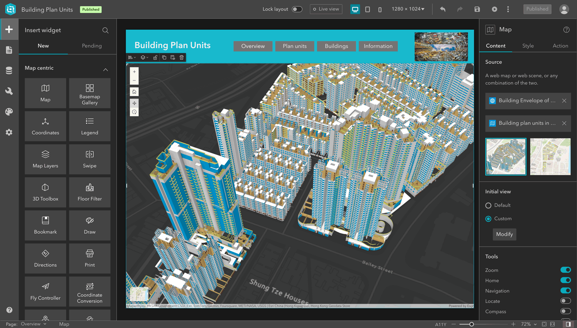Image resolution: width=577 pixels, height=328 pixels.
Task: Toggle the Lock layout switch
Action: click(x=297, y=9)
